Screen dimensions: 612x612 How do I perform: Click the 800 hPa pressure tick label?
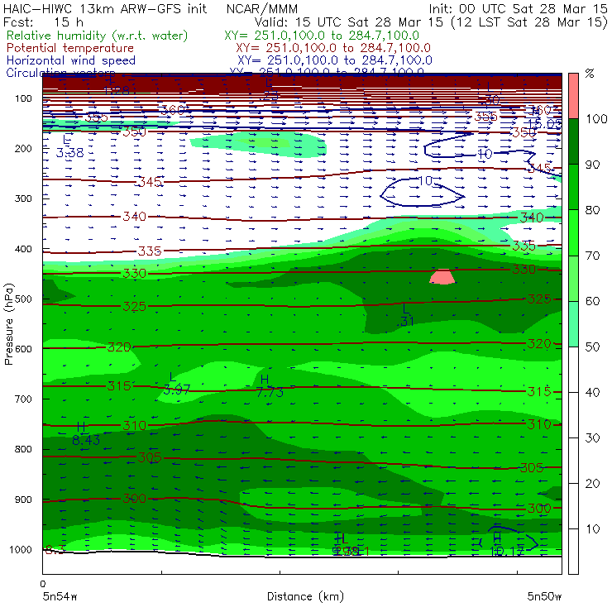(23, 449)
